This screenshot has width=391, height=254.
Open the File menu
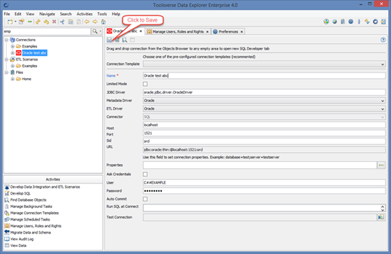coord(7,14)
